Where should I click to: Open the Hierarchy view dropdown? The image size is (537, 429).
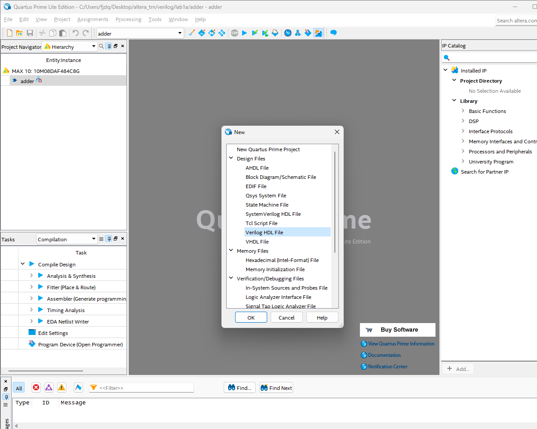(x=94, y=47)
